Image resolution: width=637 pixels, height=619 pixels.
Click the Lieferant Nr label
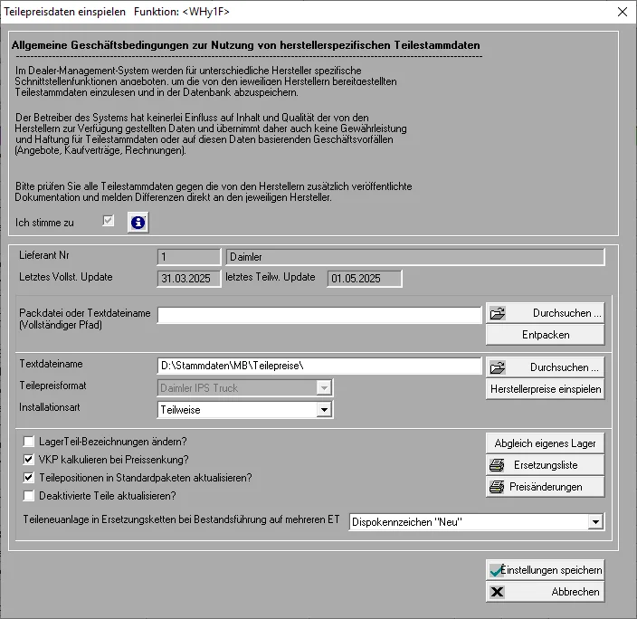click(43, 255)
